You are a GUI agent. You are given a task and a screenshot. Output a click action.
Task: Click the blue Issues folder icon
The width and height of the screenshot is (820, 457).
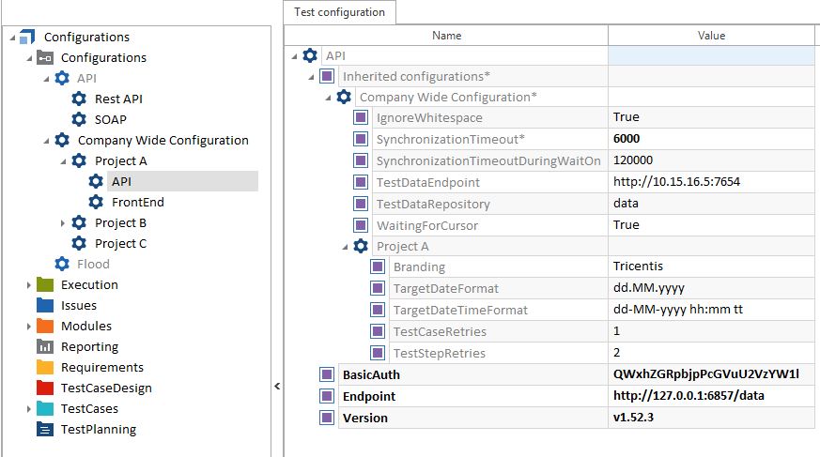[x=45, y=305]
